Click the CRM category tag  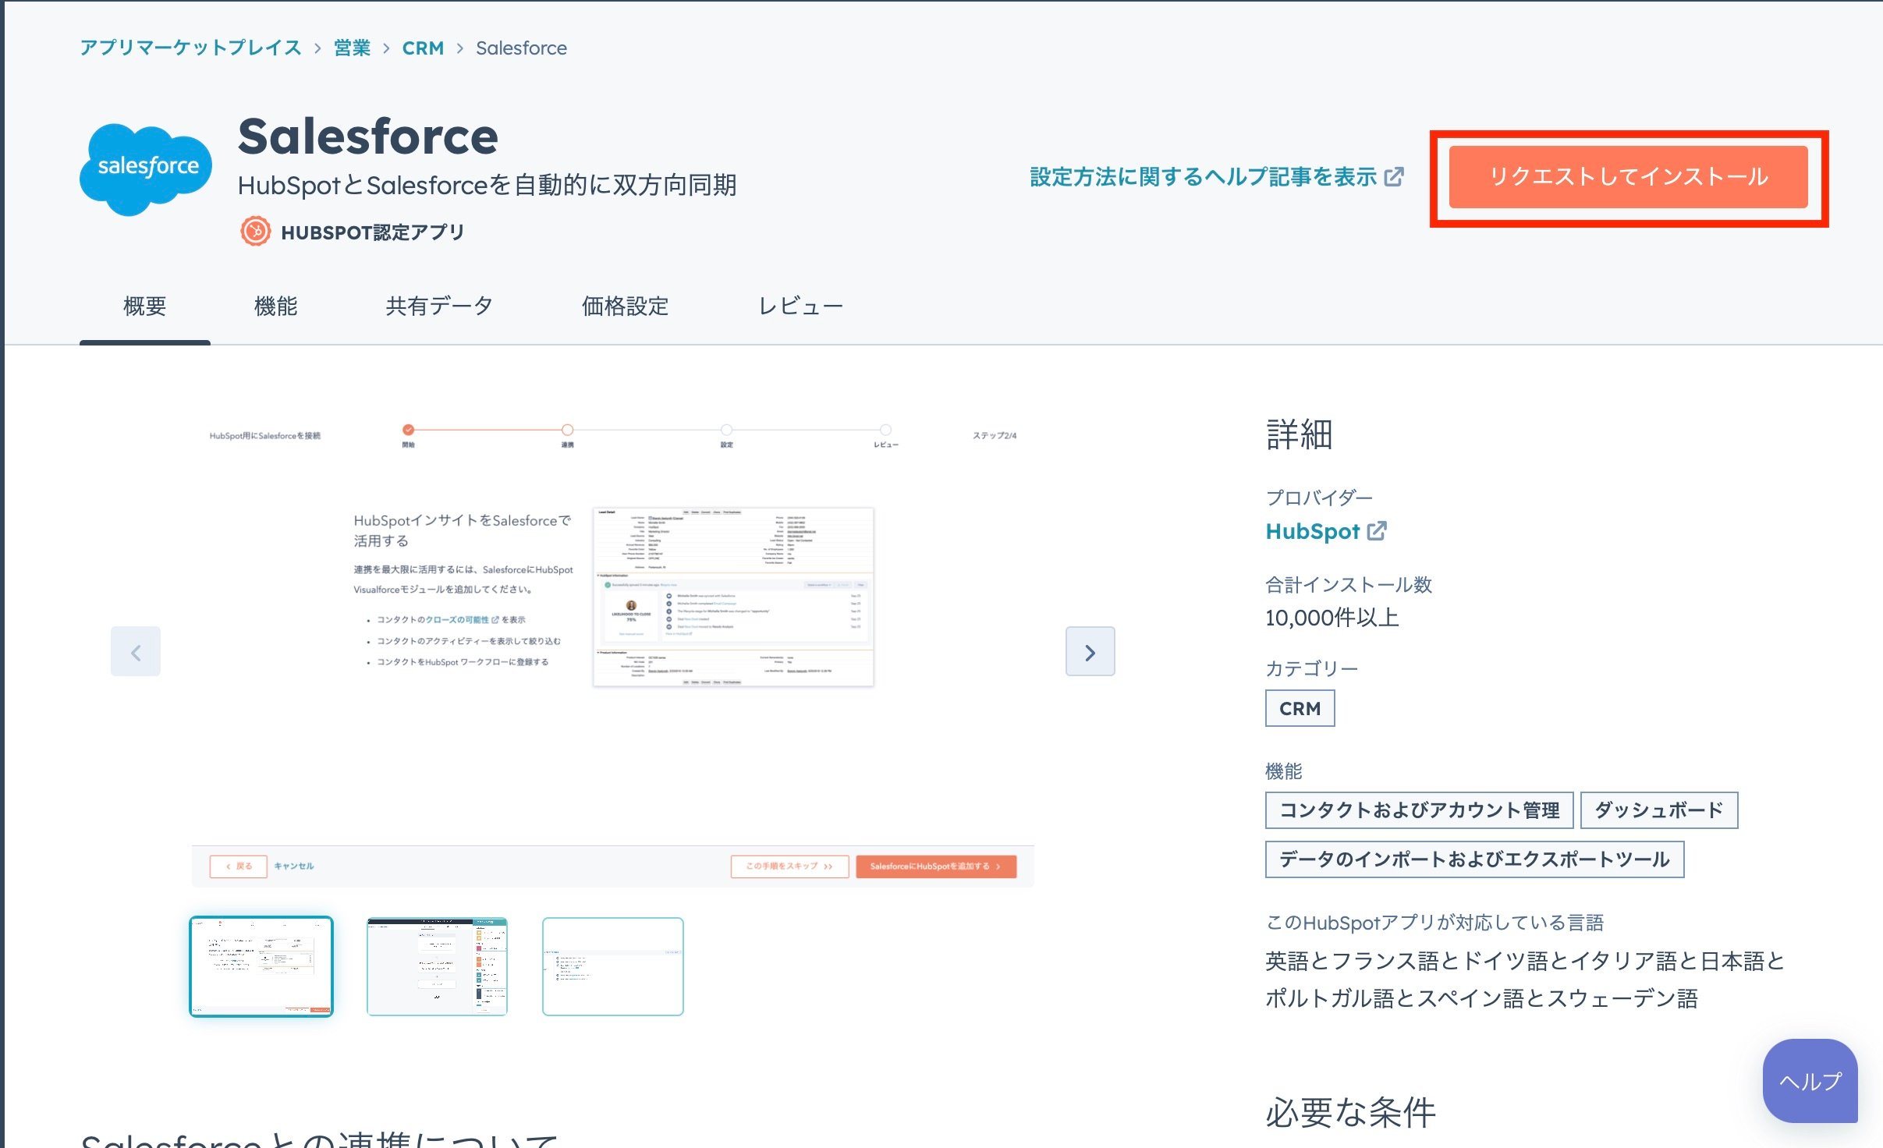pyautogui.click(x=1300, y=708)
